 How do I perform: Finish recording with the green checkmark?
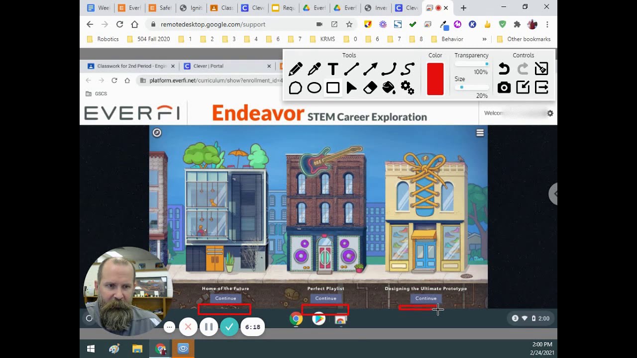tap(229, 327)
